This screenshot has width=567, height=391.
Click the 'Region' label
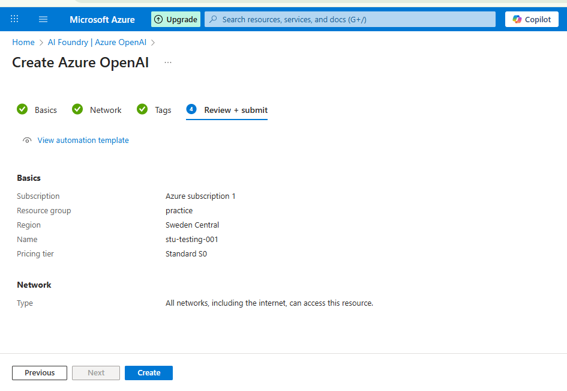pyautogui.click(x=29, y=225)
